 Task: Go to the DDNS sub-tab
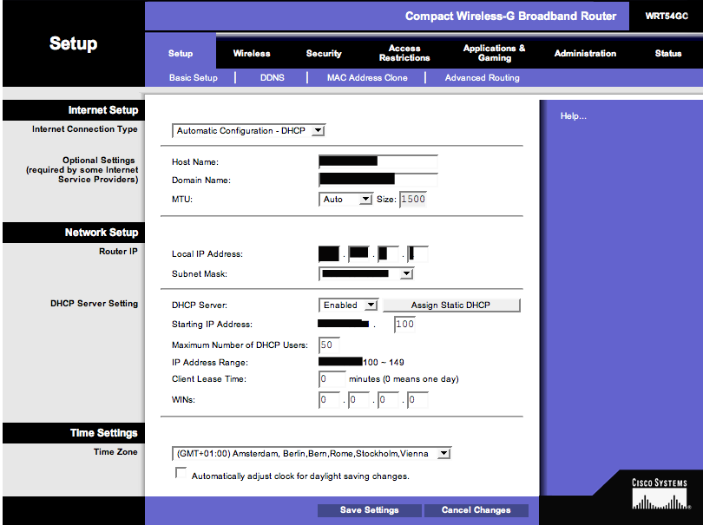tap(273, 77)
